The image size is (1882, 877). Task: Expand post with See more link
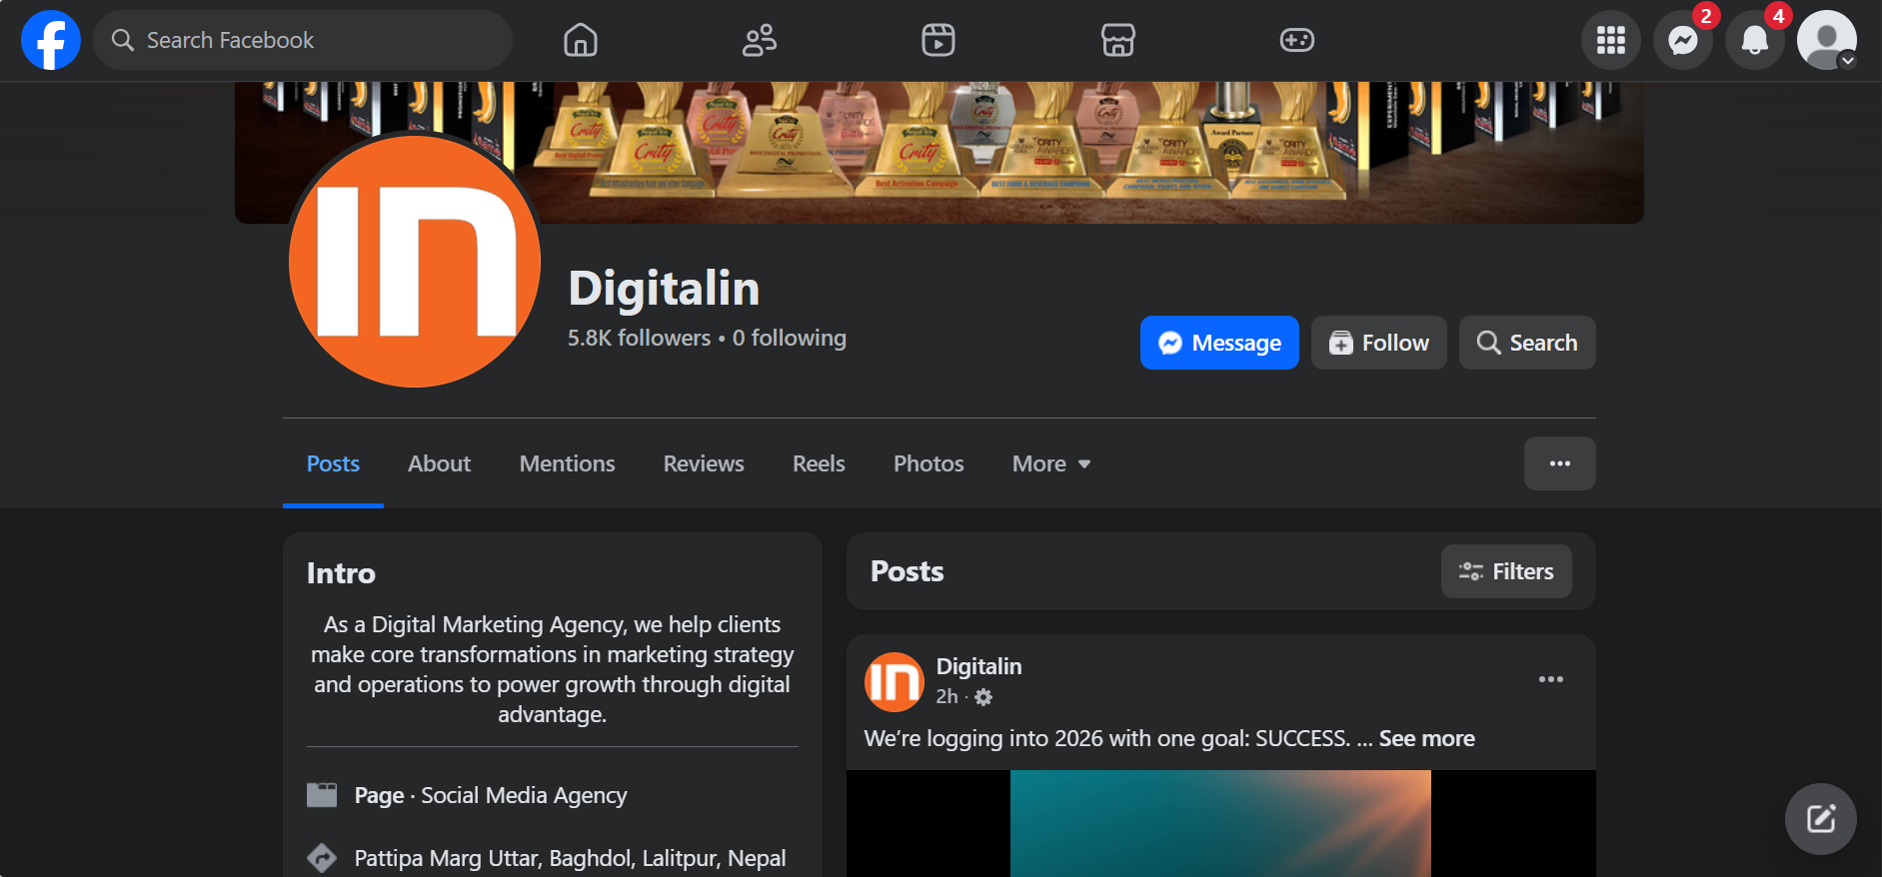tap(1426, 738)
